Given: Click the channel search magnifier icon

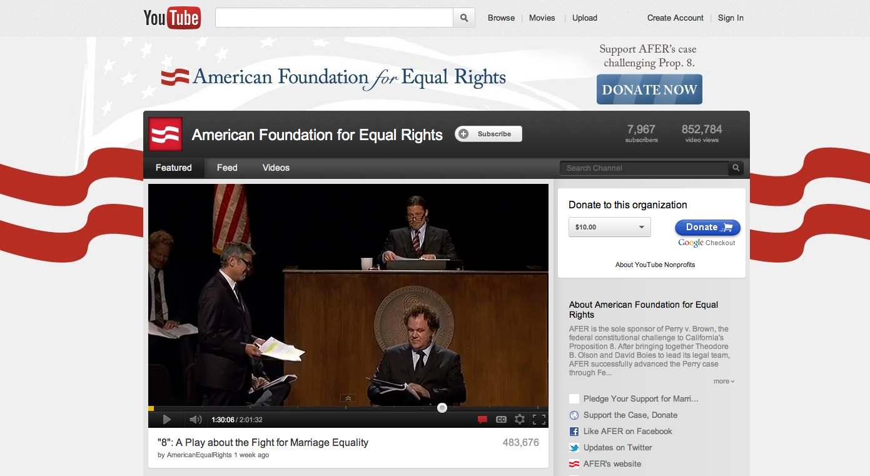Looking at the screenshot, I should (737, 168).
